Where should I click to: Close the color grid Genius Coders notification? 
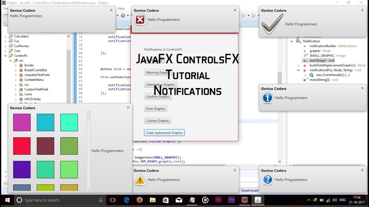[128, 108]
